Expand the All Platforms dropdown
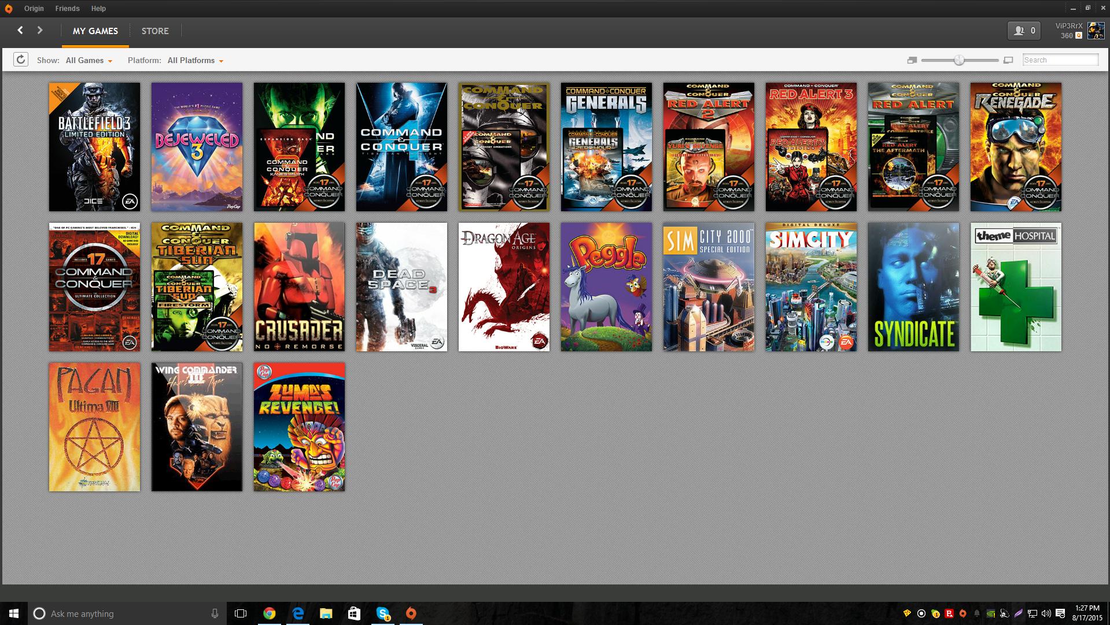The height and width of the screenshot is (625, 1110). pyautogui.click(x=196, y=60)
